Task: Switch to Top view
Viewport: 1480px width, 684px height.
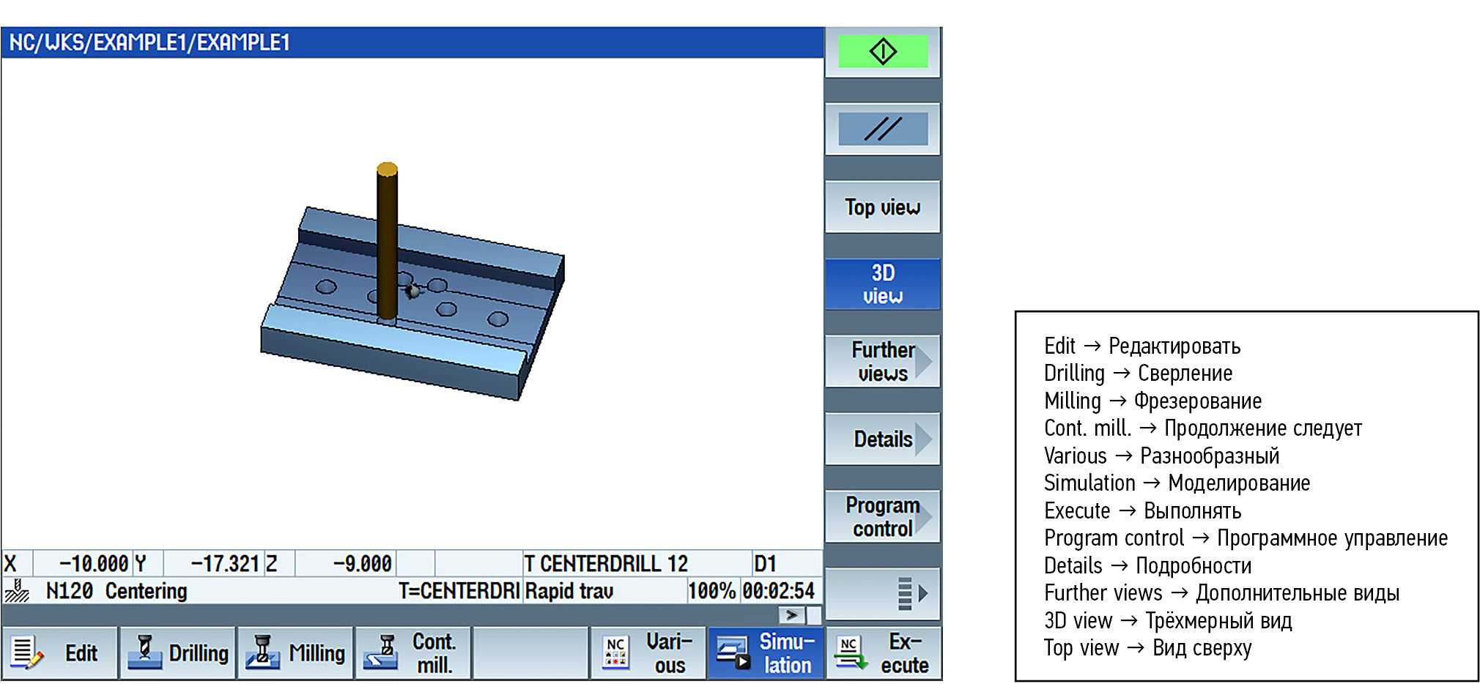Action: (882, 207)
